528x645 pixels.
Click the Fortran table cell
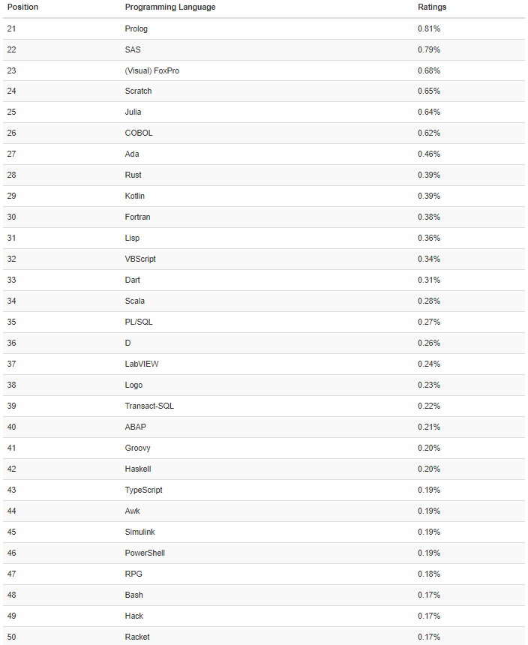(x=137, y=217)
